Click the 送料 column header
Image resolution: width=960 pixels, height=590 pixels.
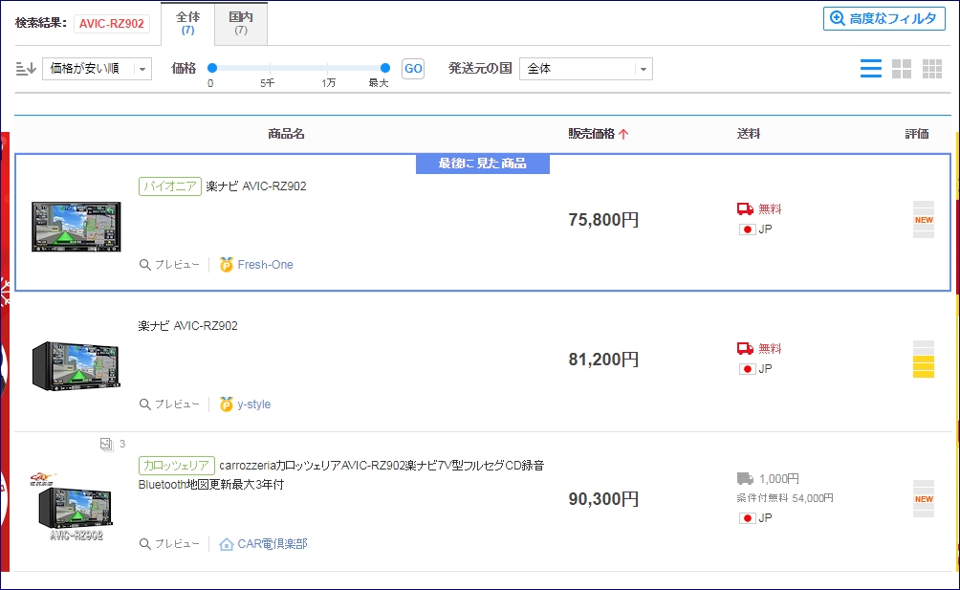coord(748,134)
